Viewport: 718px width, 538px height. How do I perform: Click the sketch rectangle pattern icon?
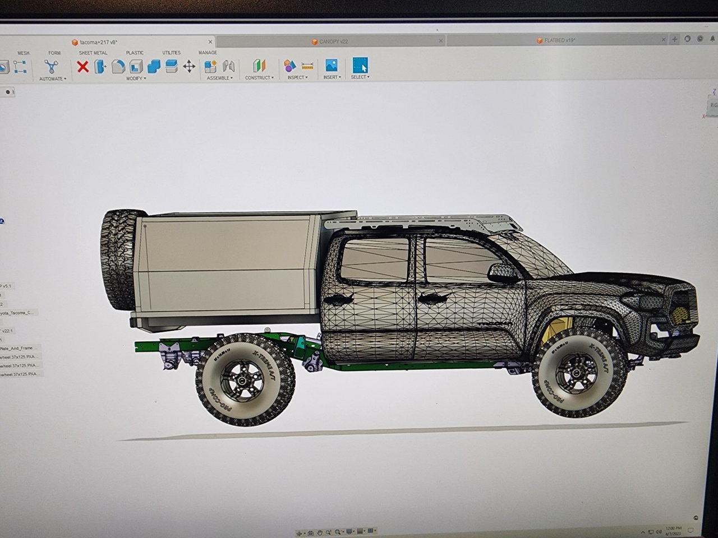pos(20,67)
